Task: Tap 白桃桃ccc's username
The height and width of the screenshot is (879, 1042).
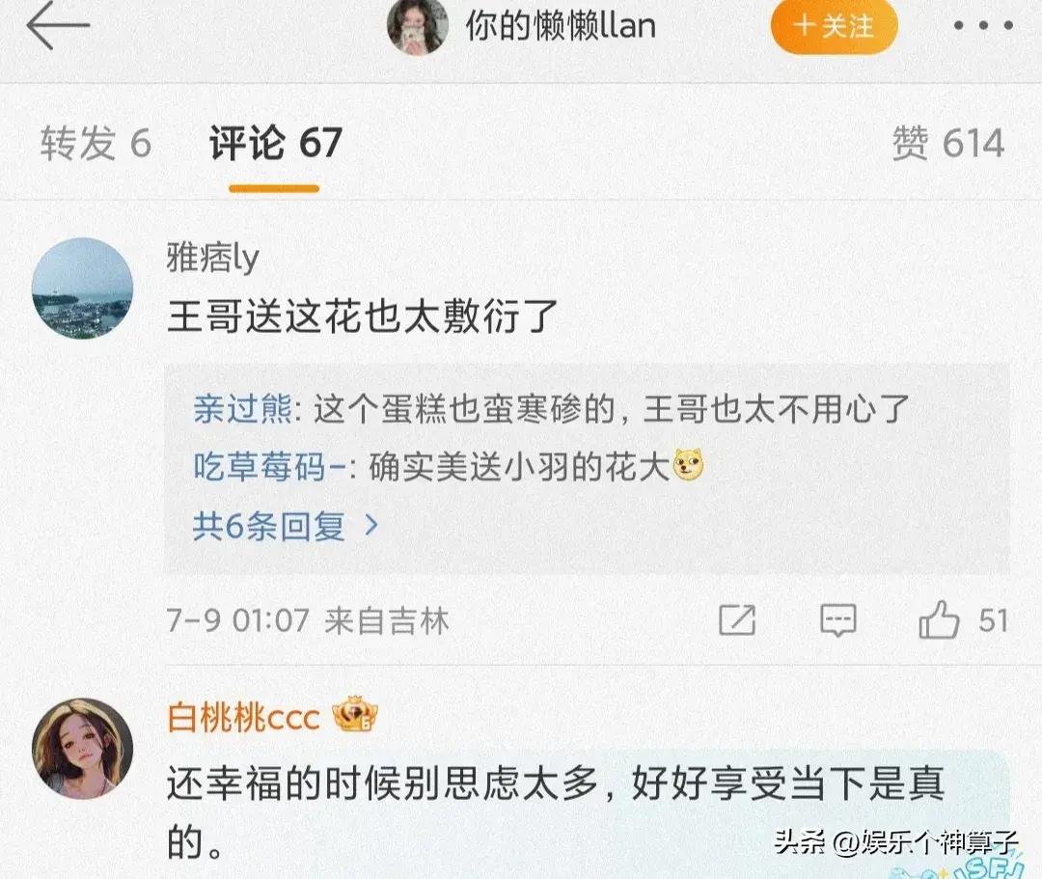Action: click(243, 717)
